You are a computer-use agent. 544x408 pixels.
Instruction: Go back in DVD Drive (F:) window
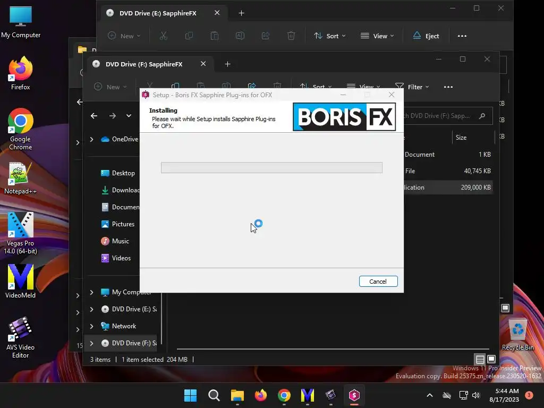point(94,116)
